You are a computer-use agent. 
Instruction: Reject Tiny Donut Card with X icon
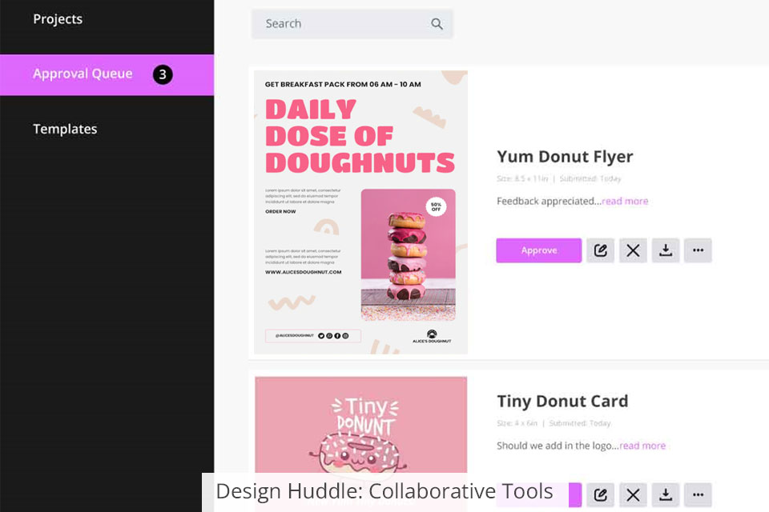pyautogui.click(x=633, y=495)
